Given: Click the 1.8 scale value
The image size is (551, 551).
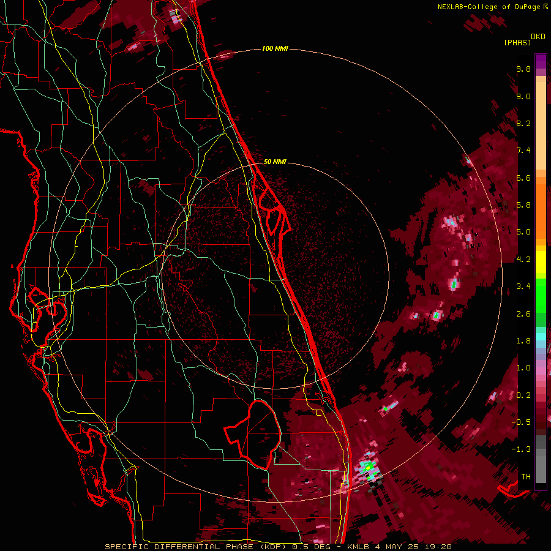Looking at the screenshot, I should [x=523, y=341].
